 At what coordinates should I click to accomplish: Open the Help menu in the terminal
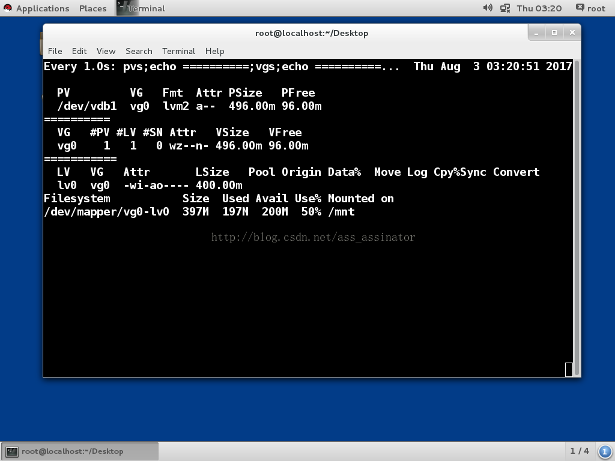click(214, 51)
